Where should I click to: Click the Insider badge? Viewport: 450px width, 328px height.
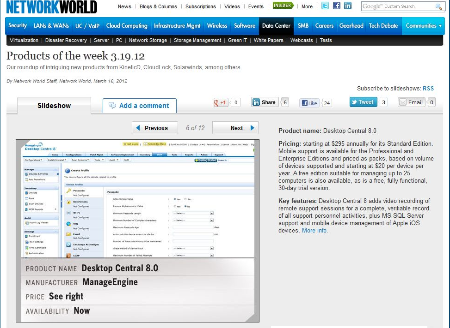coord(283,6)
